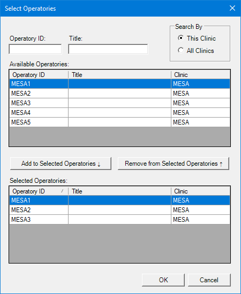Click the Title search field
This screenshot has width=241, height=294.
point(108,49)
